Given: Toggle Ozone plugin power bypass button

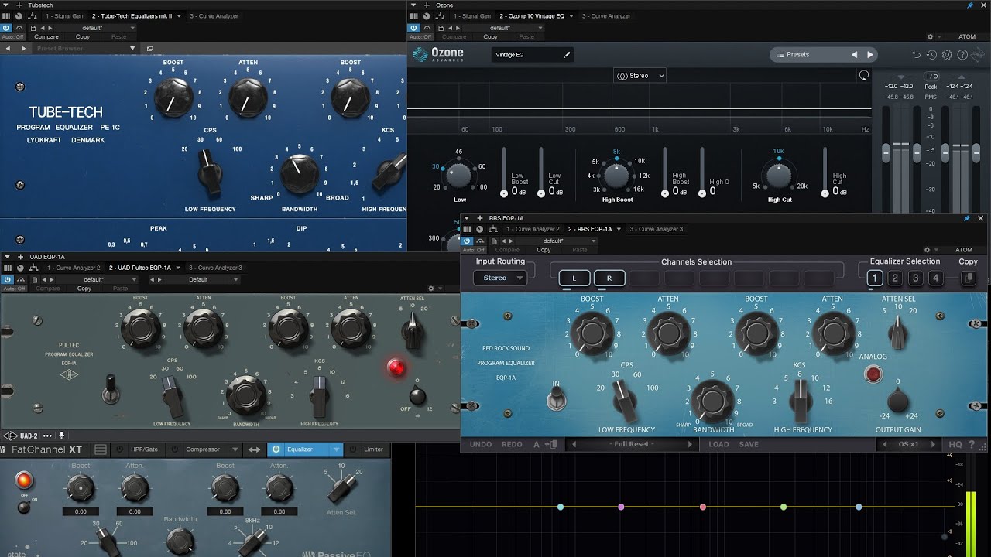Looking at the screenshot, I should 414,28.
